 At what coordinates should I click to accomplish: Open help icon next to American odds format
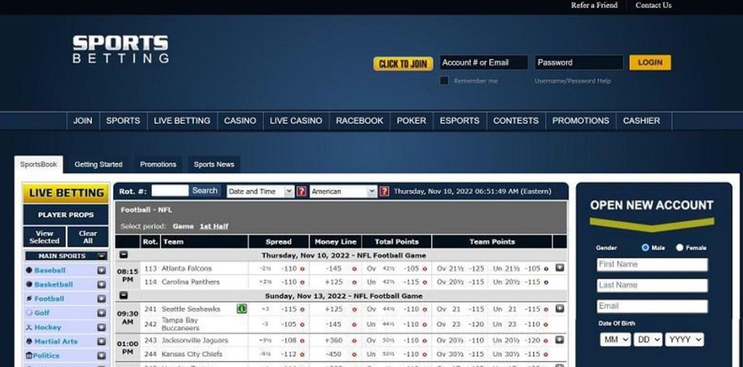pos(385,191)
